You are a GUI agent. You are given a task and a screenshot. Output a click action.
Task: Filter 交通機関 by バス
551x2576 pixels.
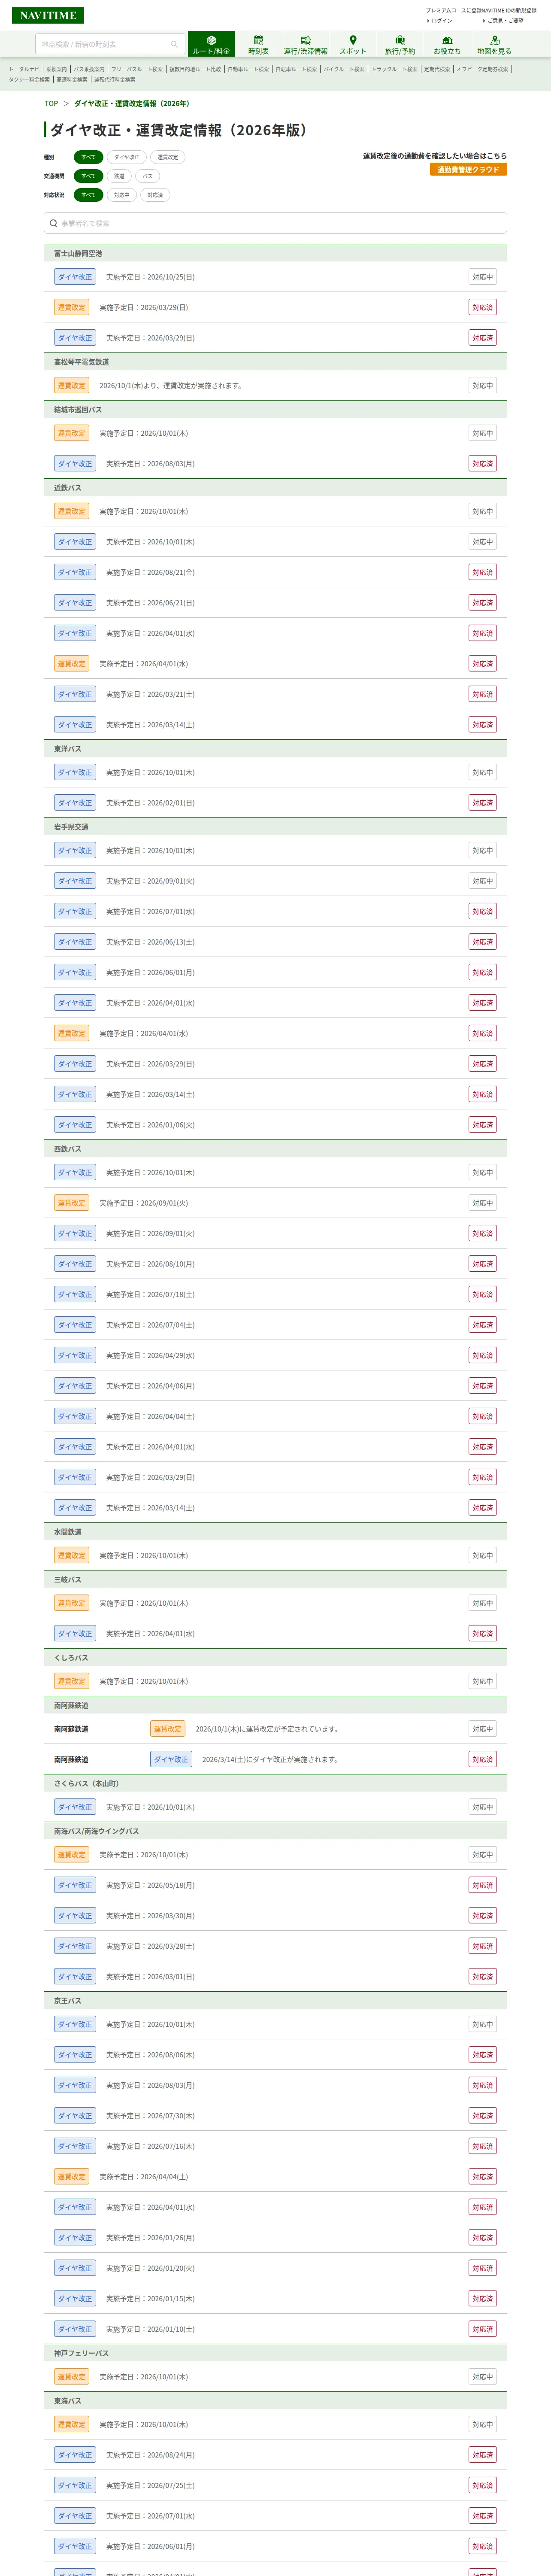(147, 176)
